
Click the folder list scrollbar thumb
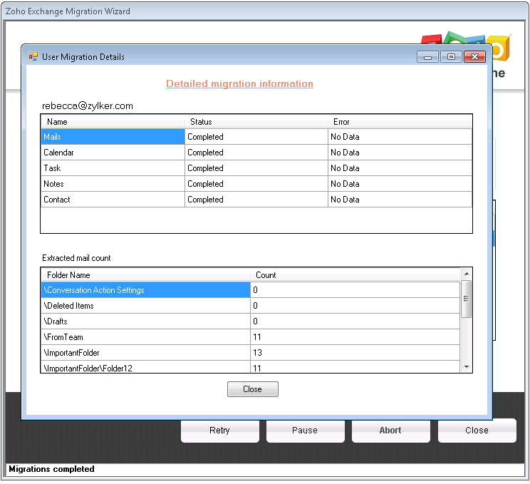(467, 299)
